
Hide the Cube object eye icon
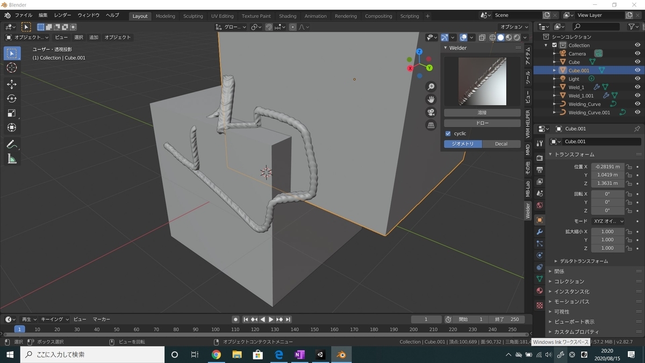(637, 62)
